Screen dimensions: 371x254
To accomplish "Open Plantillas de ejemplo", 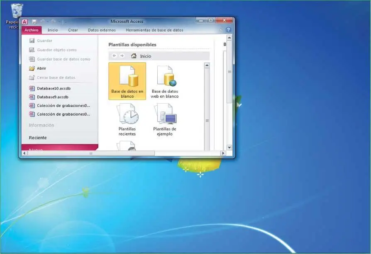I will [165, 120].
